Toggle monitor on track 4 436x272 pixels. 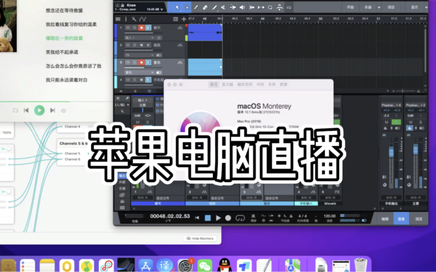(148, 80)
